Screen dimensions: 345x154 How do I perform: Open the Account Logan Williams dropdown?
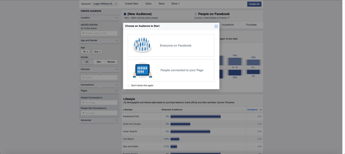(105, 4)
